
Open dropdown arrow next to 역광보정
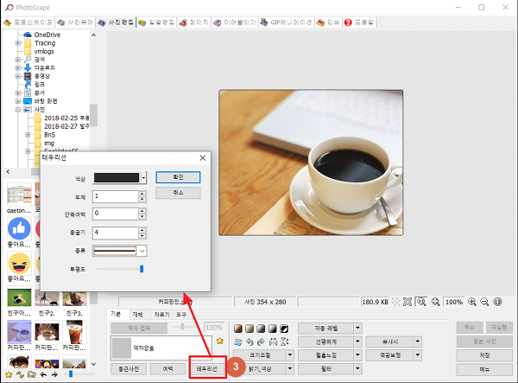pos(418,355)
